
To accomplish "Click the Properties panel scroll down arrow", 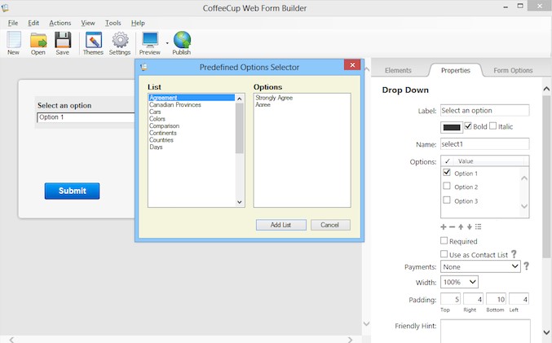I will (x=546, y=332).
